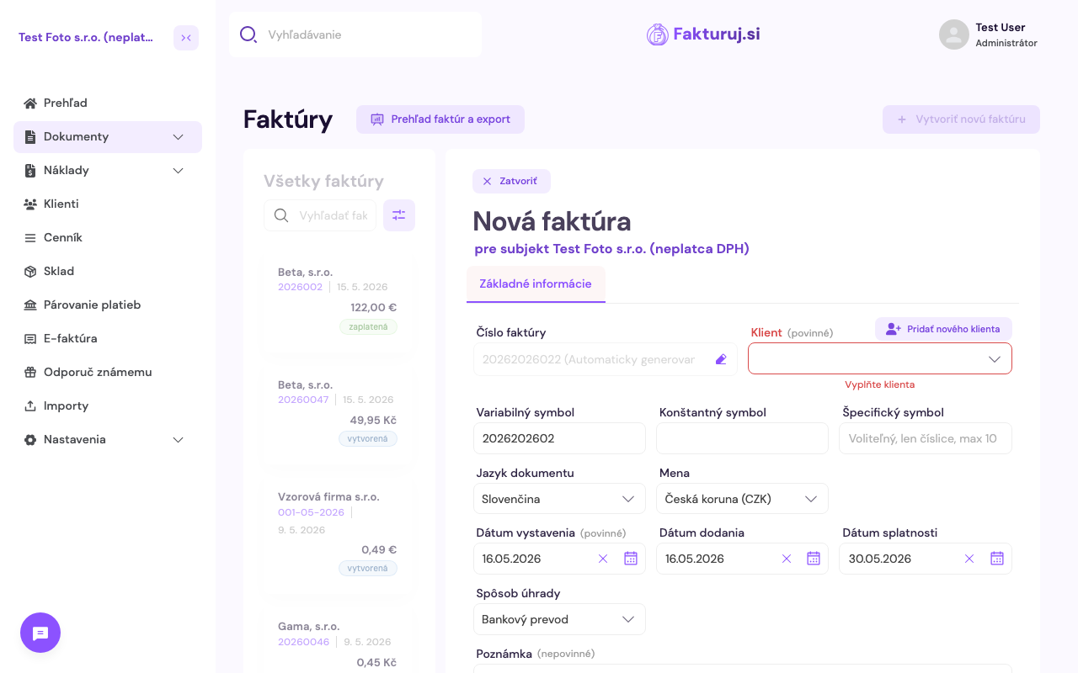Open calendar for Dátum splatnosti
This screenshot has height=673, width=1078.
pos(997,559)
